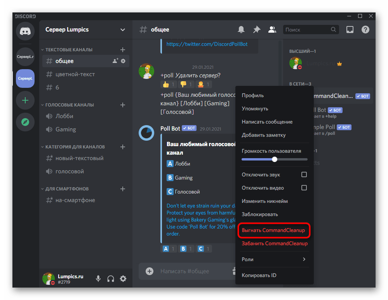
Task: Open the twitter.com/DiscordPollBot link
Action: [x=207, y=44]
